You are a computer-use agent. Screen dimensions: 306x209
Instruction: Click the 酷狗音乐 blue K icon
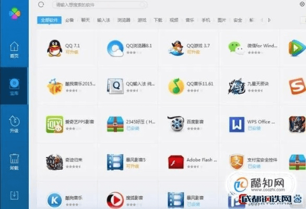(x=54, y=200)
